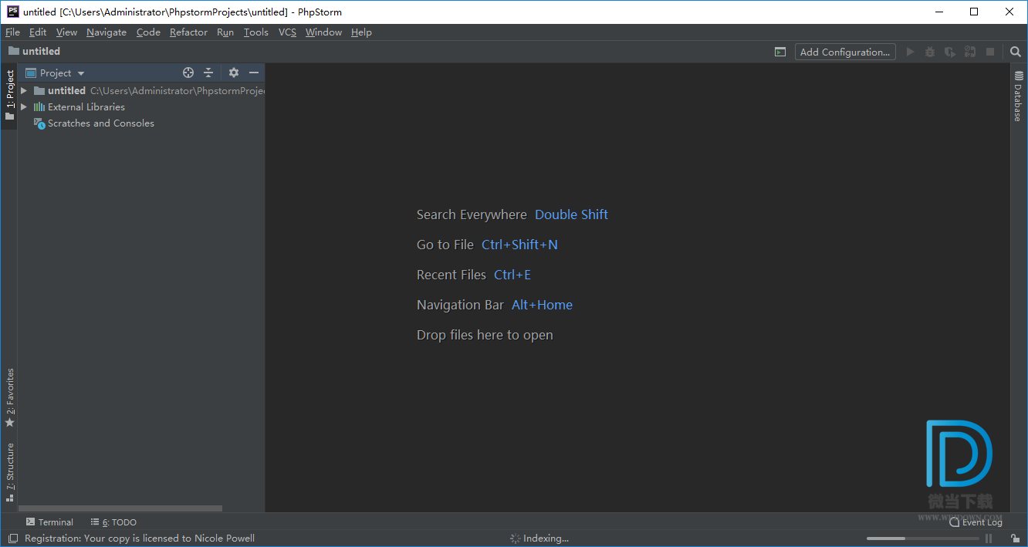Click the Indexing... status text
The width and height of the screenshot is (1028, 547).
click(x=546, y=539)
